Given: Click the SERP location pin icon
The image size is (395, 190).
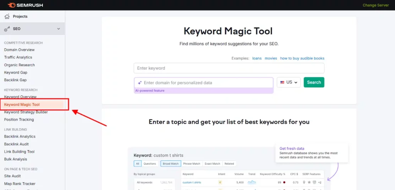Looking at the screenshot, I should (x=304, y=182).
